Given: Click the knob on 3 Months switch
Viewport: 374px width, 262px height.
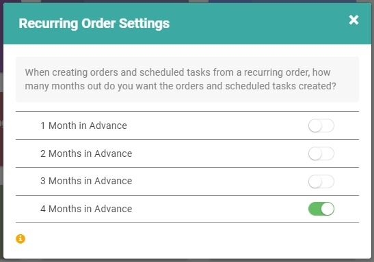Looking at the screenshot, I should click(x=315, y=181).
